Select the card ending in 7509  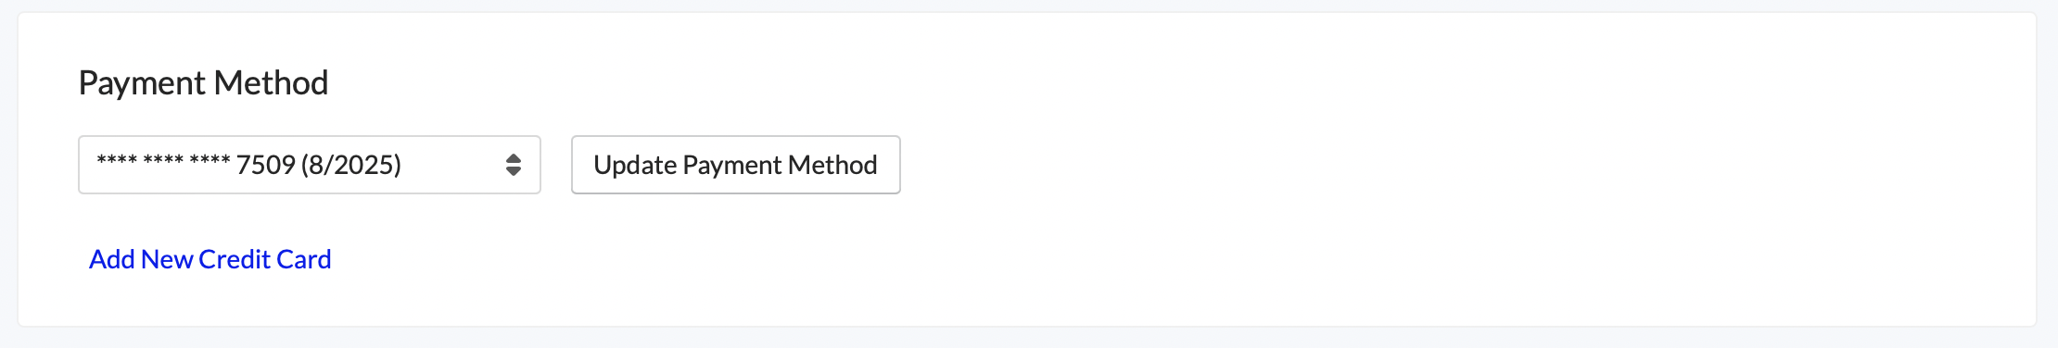click(x=310, y=165)
